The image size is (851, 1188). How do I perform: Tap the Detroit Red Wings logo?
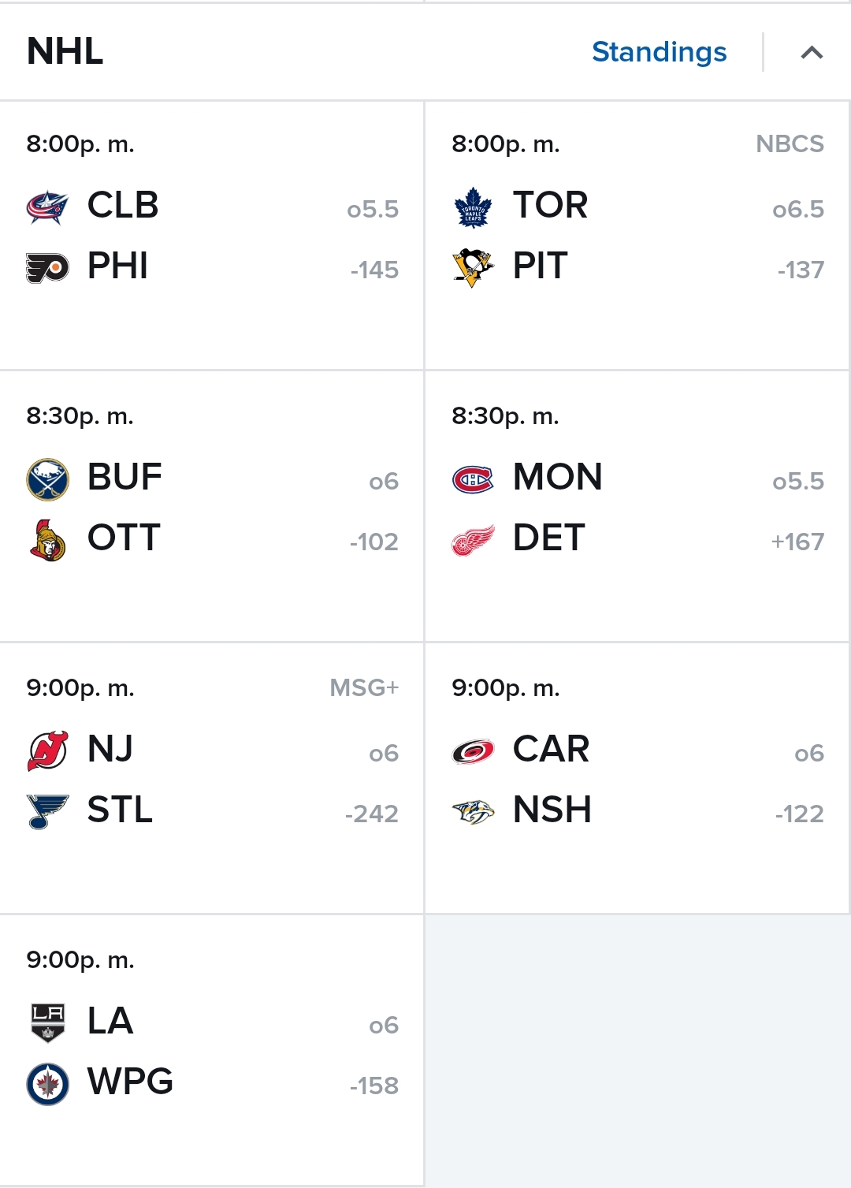(x=473, y=540)
